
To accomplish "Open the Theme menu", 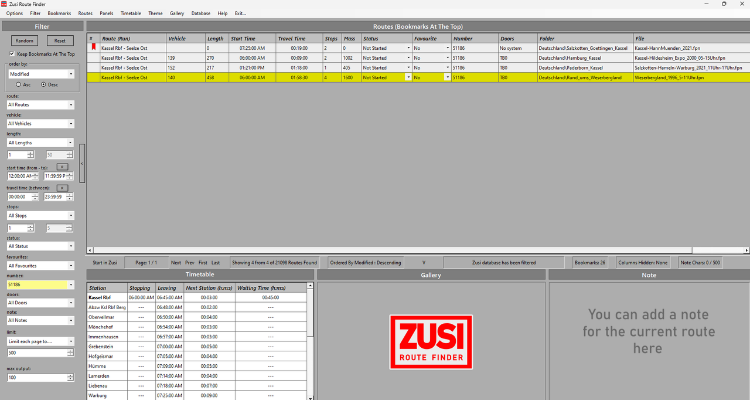I will [x=155, y=13].
